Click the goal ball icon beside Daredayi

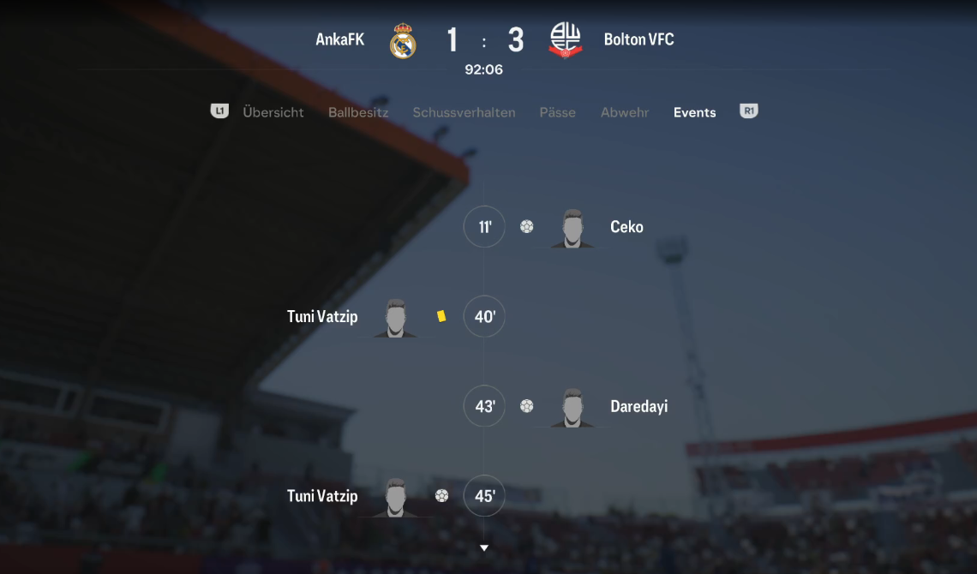[x=526, y=406]
